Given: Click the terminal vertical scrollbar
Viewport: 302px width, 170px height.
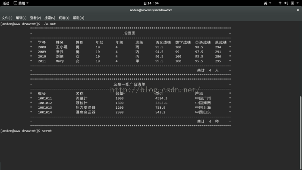Looking at the screenshot, I should (300, 133).
